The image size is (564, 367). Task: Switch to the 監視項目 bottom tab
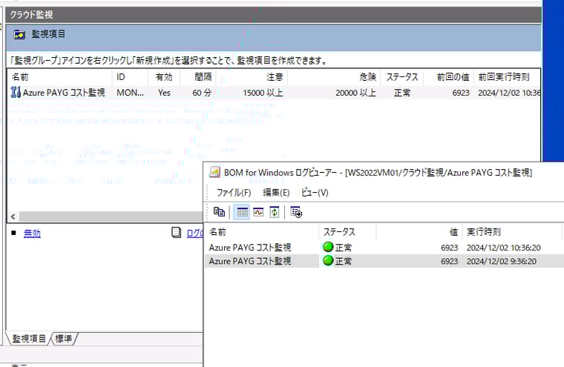[29, 339]
